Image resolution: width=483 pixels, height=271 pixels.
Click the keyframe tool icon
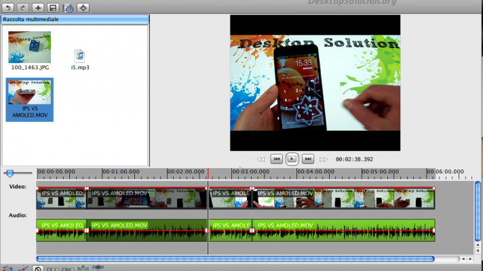(x=23, y=268)
